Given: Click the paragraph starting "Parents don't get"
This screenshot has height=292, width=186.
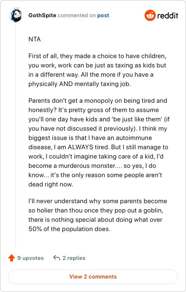Looking at the screenshot, I should coord(99,142).
